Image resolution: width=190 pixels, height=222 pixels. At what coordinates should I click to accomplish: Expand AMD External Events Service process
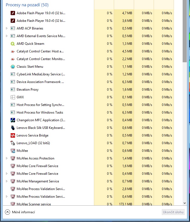click(7, 36)
